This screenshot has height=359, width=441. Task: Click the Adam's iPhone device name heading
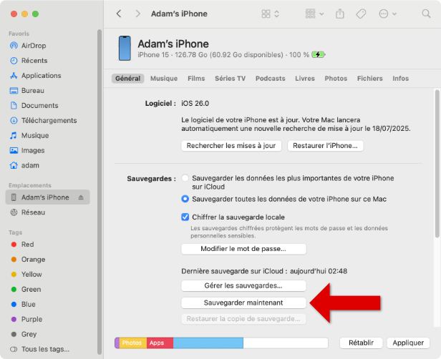point(173,44)
